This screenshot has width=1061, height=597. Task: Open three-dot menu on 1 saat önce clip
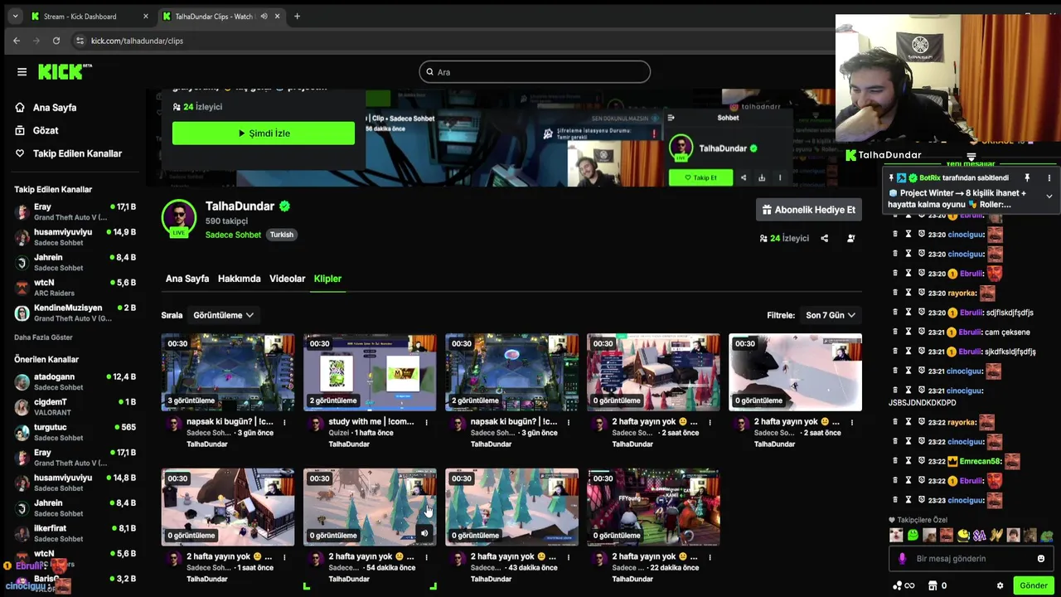pyautogui.click(x=284, y=557)
